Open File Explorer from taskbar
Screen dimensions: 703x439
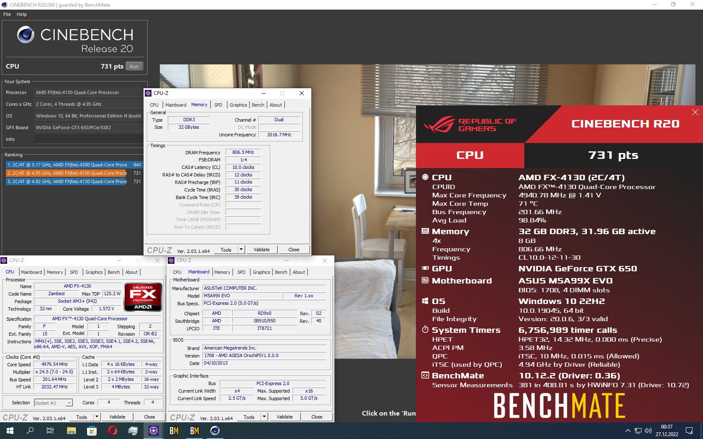[71, 431]
